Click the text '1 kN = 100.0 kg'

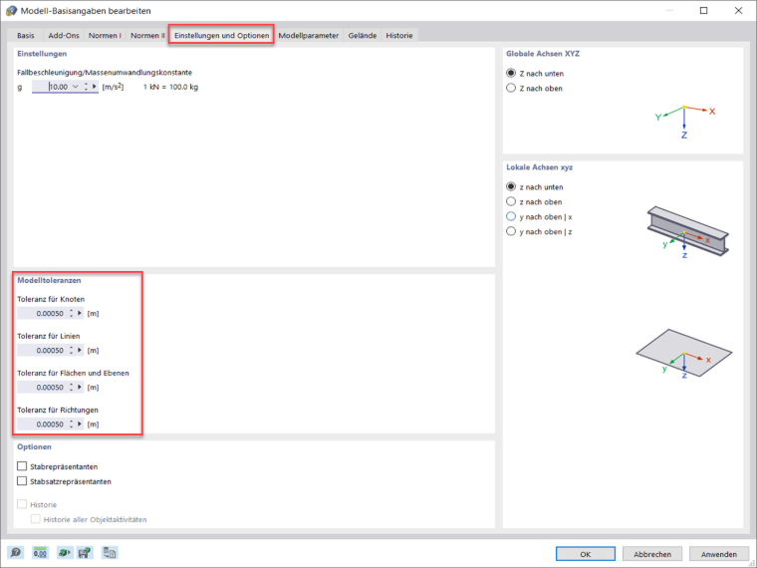coord(170,87)
